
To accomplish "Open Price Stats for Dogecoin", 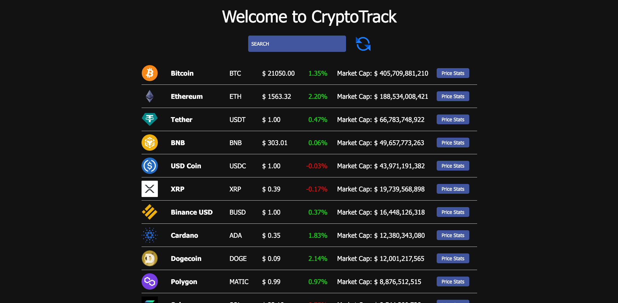I will tap(453, 258).
